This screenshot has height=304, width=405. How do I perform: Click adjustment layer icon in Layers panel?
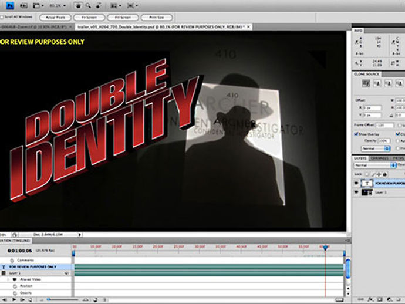click(x=390, y=300)
